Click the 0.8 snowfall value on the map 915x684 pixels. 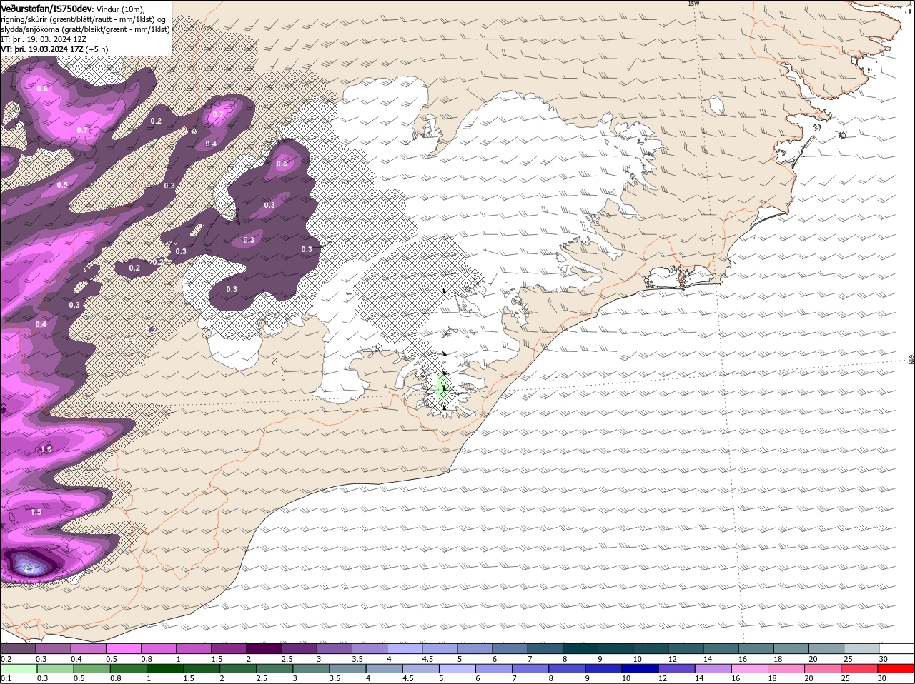pyautogui.click(x=281, y=164)
